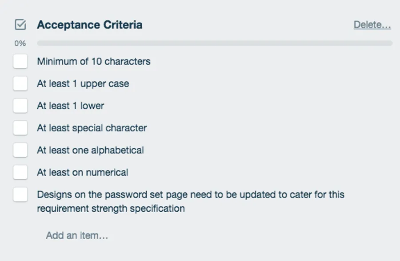Mark the 'At least 1 lower' checkbox done

click(20, 106)
